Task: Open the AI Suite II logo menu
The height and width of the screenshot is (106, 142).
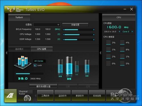Action: pyautogui.click(x=11, y=96)
